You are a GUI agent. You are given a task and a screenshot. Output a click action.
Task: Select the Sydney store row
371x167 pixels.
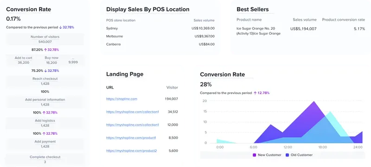[160, 28]
